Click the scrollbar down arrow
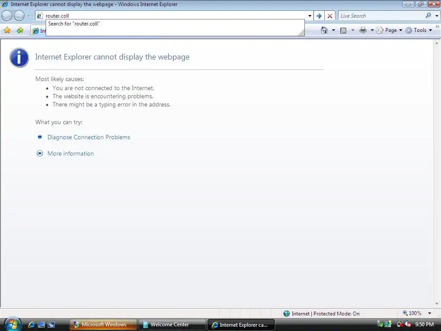This screenshot has height=331, width=441. pos(437,304)
